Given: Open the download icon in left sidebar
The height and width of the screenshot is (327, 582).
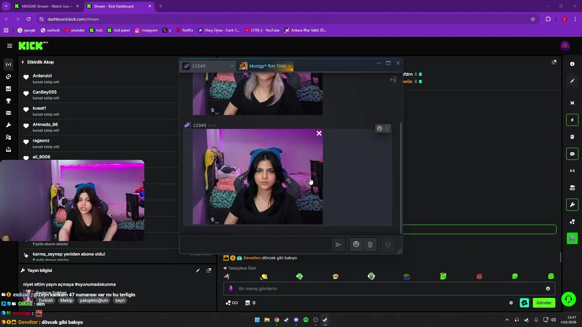Looking at the screenshot, I should tap(8, 149).
